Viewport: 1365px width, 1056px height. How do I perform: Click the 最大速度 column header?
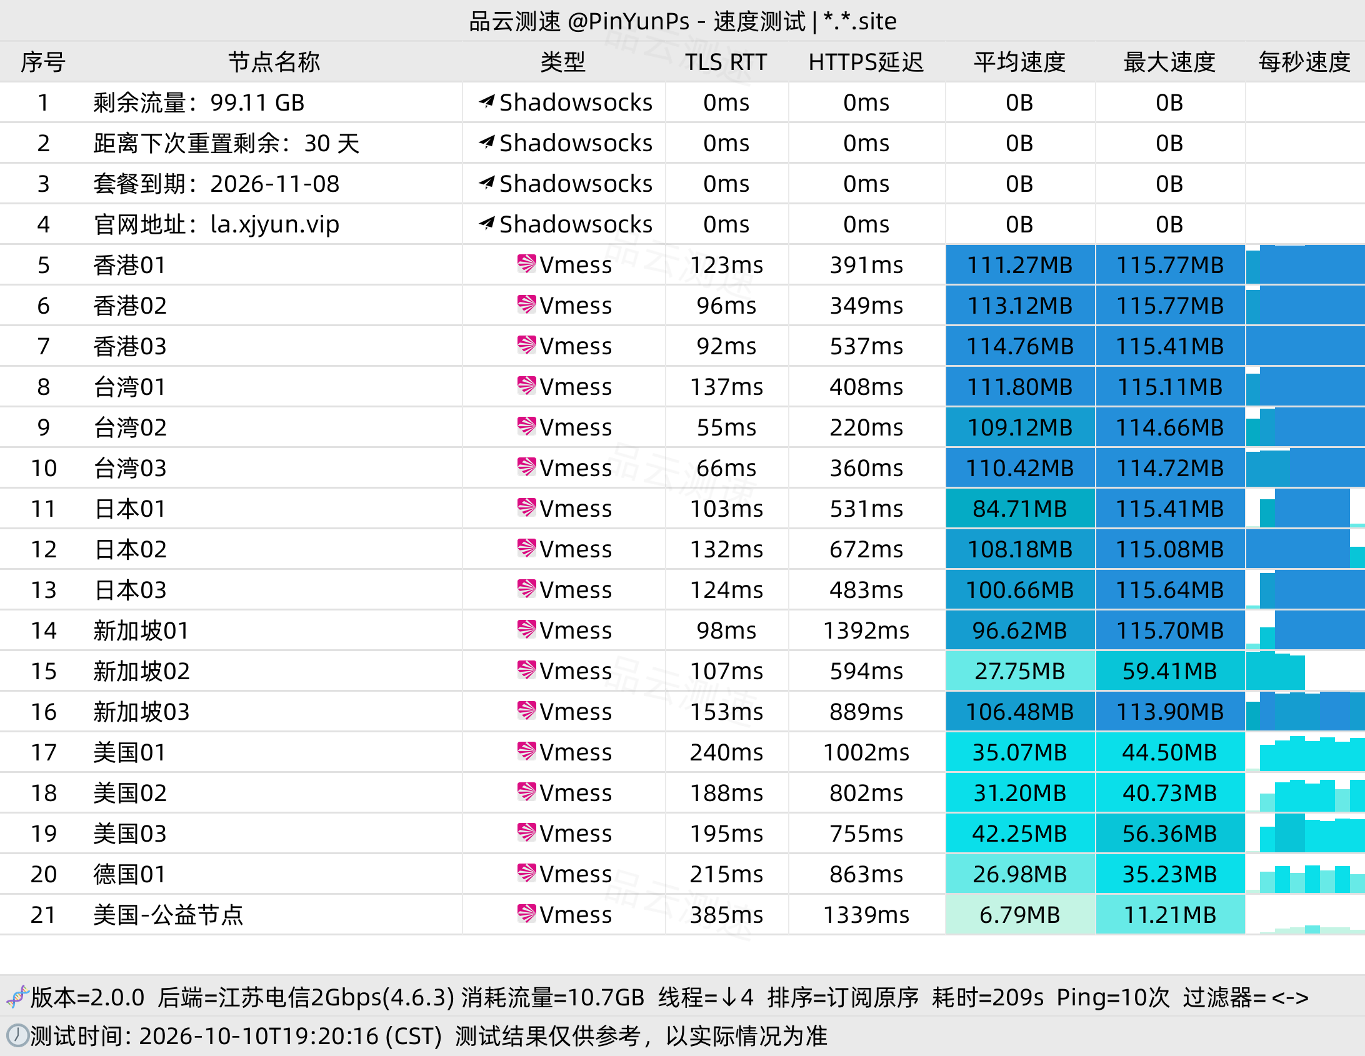coord(1170,62)
